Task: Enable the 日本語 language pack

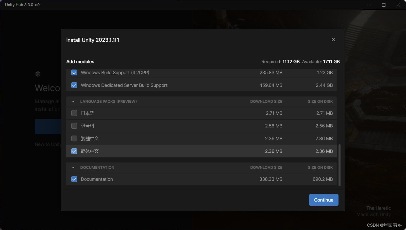Action: click(x=74, y=113)
